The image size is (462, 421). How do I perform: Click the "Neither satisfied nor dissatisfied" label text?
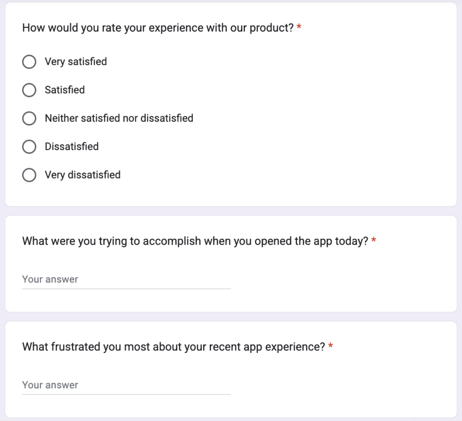pos(119,118)
